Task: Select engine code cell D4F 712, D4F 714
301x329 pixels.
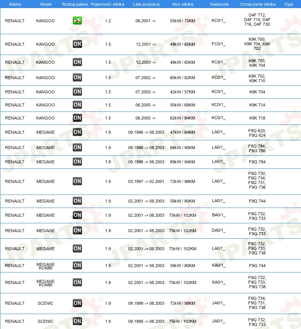Action: point(257,20)
